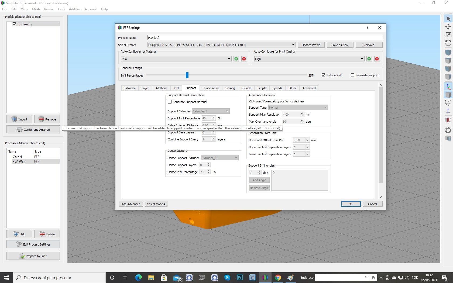Disable the Include Raft checkbox
453x283 pixels.
click(x=323, y=75)
